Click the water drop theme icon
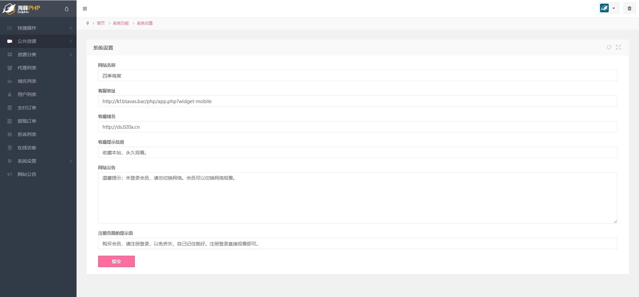639x297 pixels. pyautogui.click(x=67, y=9)
